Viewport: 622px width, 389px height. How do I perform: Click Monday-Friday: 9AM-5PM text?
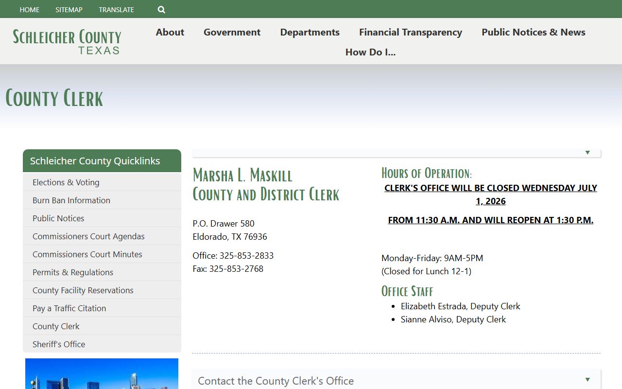click(x=432, y=258)
